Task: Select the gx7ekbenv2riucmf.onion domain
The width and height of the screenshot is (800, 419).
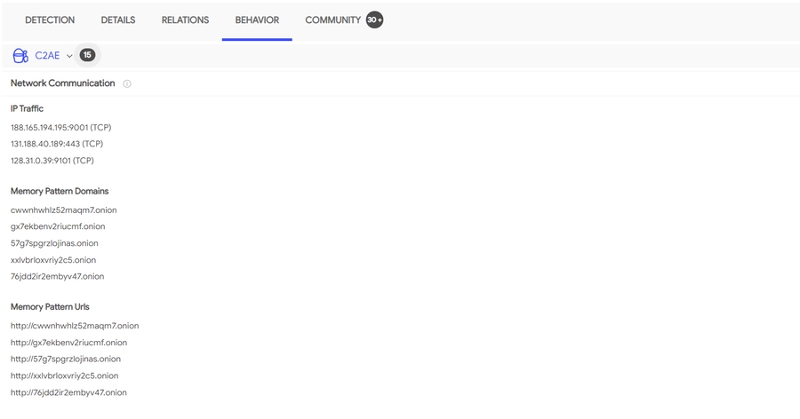Action: tap(58, 226)
